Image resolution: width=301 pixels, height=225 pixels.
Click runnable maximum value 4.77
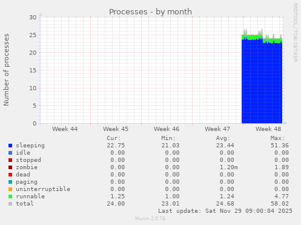tap(282, 196)
